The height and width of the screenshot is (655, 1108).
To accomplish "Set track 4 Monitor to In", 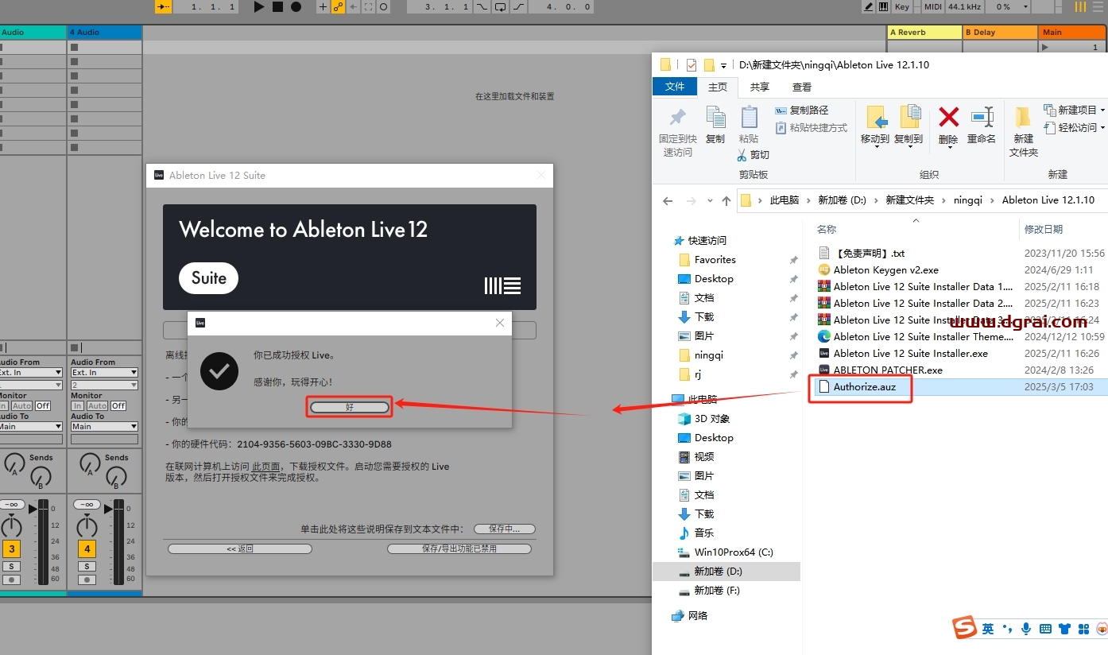I will [x=77, y=405].
